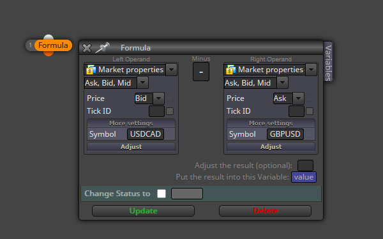Toggle the left operand Tick ID checkbox
The height and width of the screenshot is (239, 383).
tap(170, 111)
